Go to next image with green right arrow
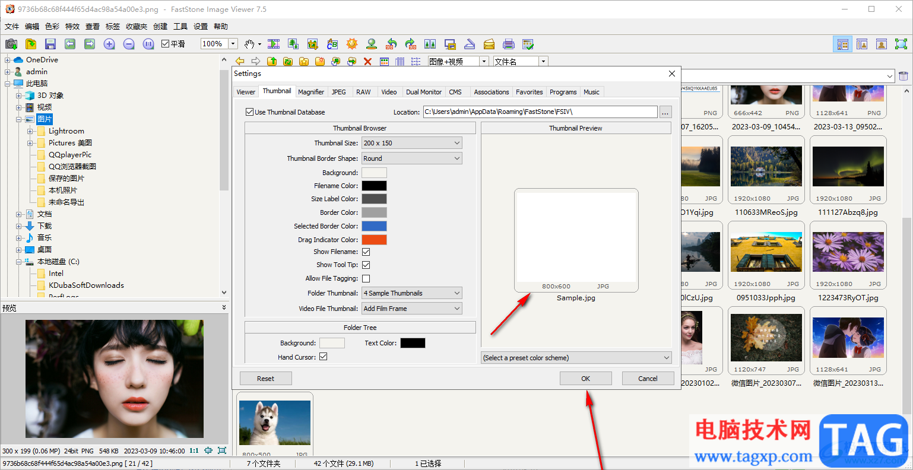Image resolution: width=913 pixels, height=470 pixels. tap(90, 44)
